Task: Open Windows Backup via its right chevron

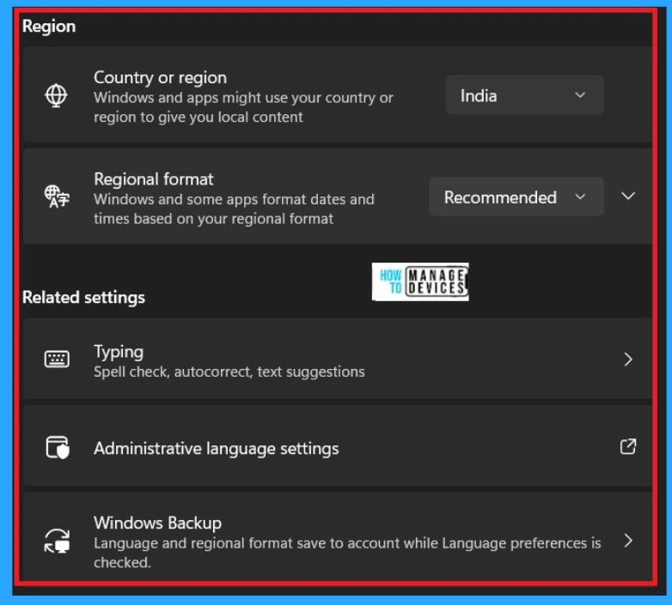Action: [628, 541]
